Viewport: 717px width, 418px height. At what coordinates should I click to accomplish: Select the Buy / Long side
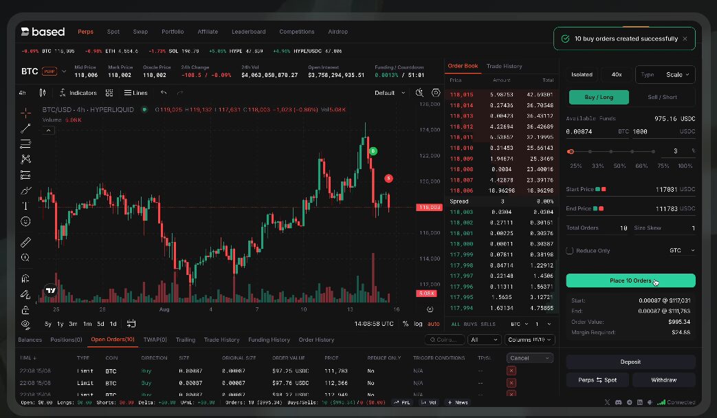point(599,97)
